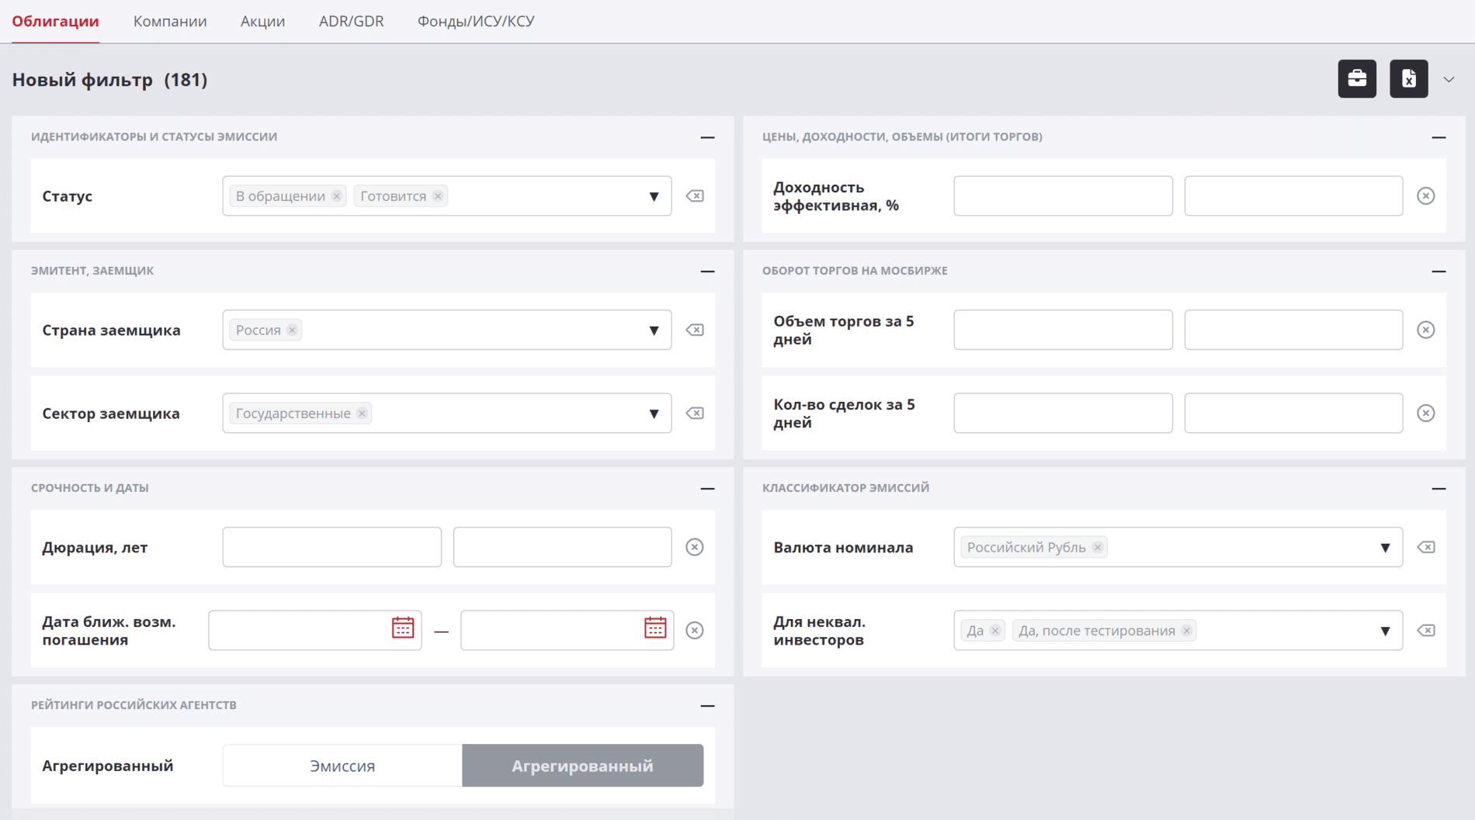Select the Агрегированный toggle option
This screenshot has width=1475, height=820.
(582, 766)
